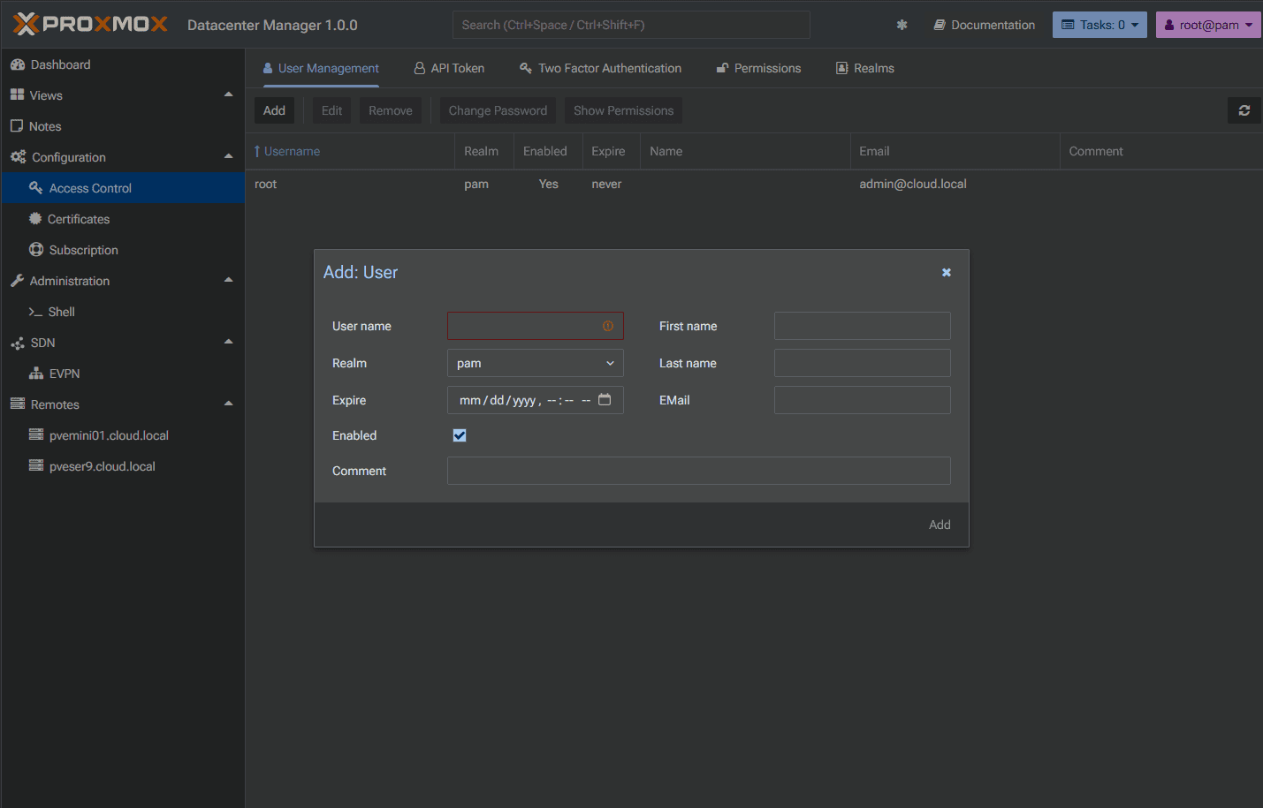
Task: Select the Subscription icon
Action: 35,249
